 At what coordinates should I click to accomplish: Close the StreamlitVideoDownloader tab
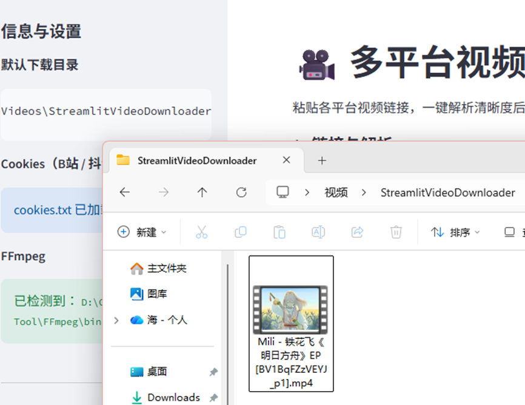(286, 160)
